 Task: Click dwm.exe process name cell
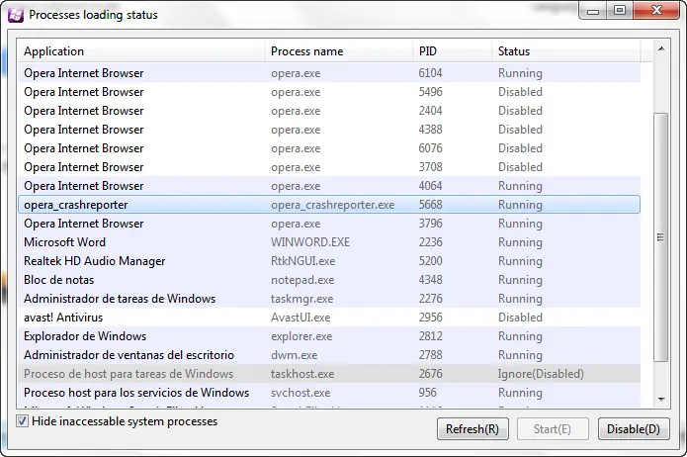[x=294, y=355]
